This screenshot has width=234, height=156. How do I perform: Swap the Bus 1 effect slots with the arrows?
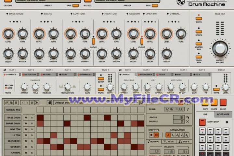[5, 70]
